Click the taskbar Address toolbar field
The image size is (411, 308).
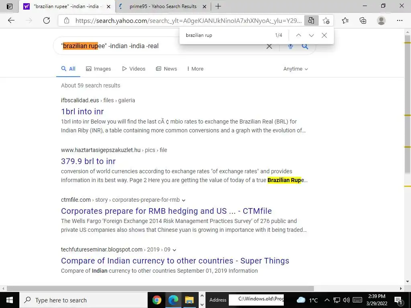(256, 300)
